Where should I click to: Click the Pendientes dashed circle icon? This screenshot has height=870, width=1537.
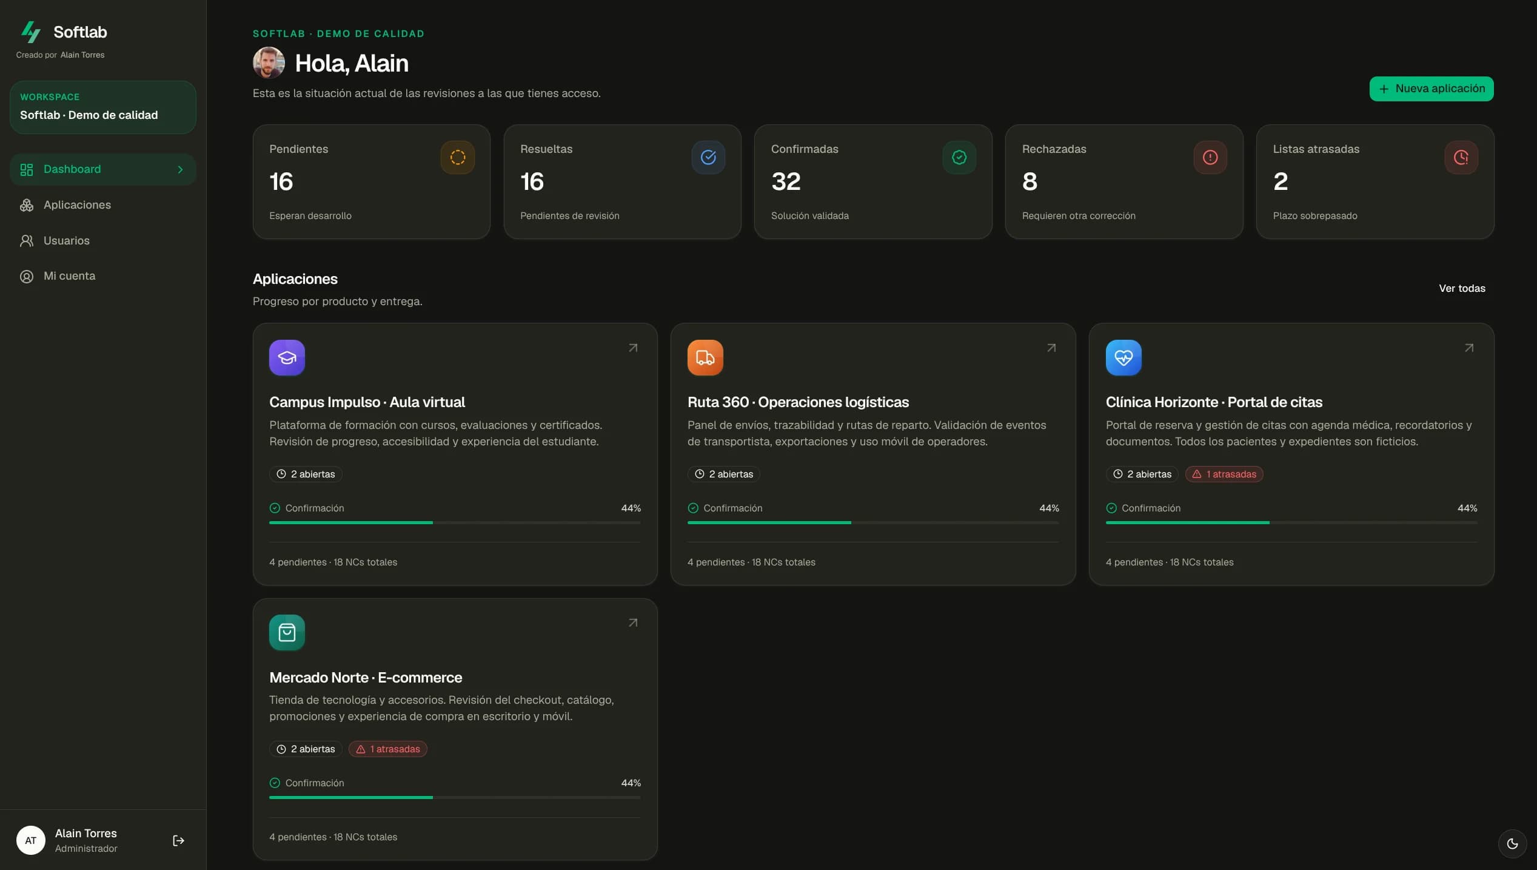(x=458, y=157)
